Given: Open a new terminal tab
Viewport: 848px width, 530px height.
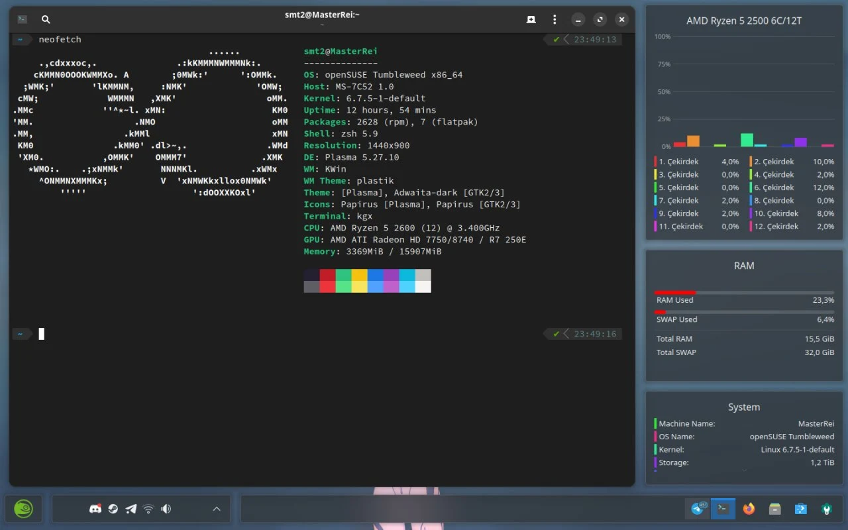Looking at the screenshot, I should [x=531, y=20].
